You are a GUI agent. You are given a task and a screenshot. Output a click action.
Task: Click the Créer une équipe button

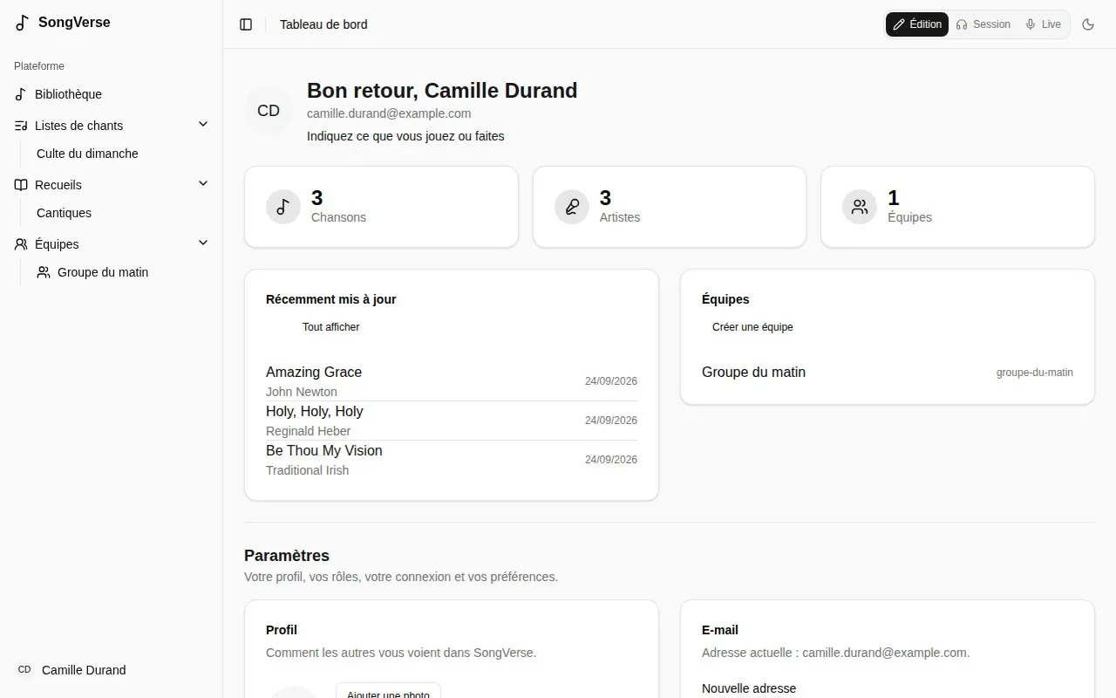tap(752, 327)
